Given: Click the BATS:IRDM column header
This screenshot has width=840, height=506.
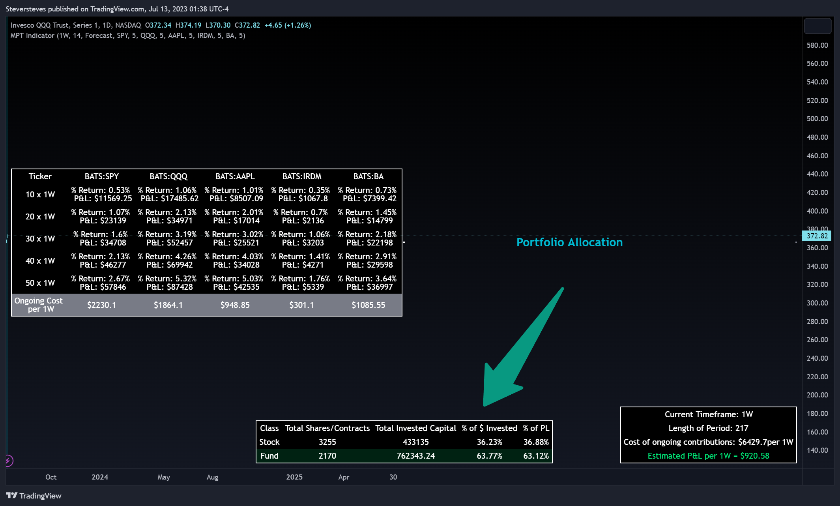Looking at the screenshot, I should (x=302, y=176).
